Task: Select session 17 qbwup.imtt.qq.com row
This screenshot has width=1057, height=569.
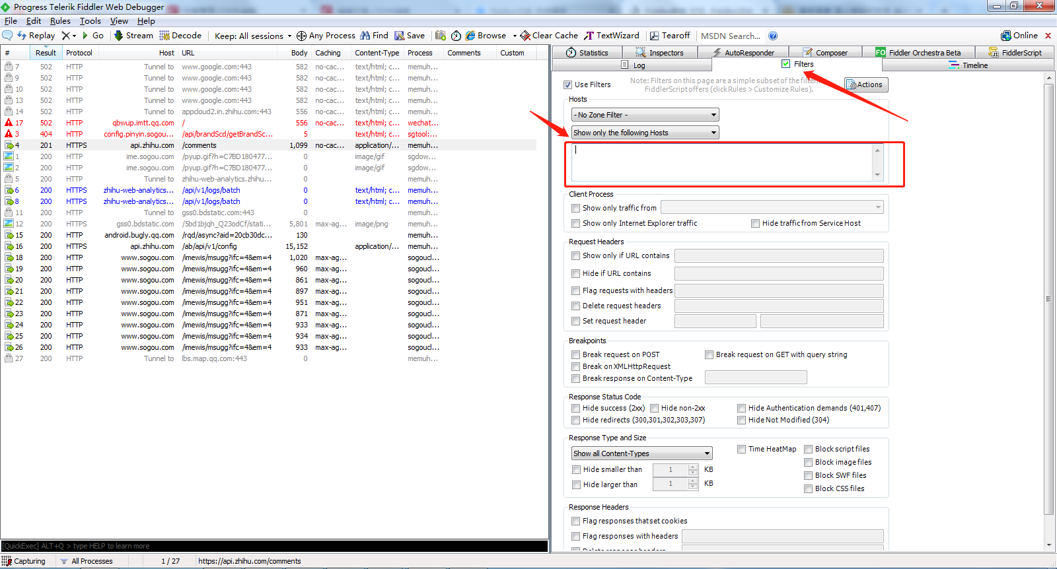Action: coord(268,123)
